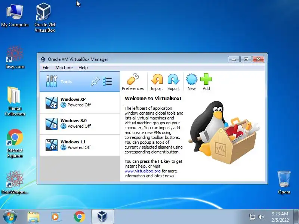Open the Tools list menu icon

pyautogui.click(x=107, y=81)
